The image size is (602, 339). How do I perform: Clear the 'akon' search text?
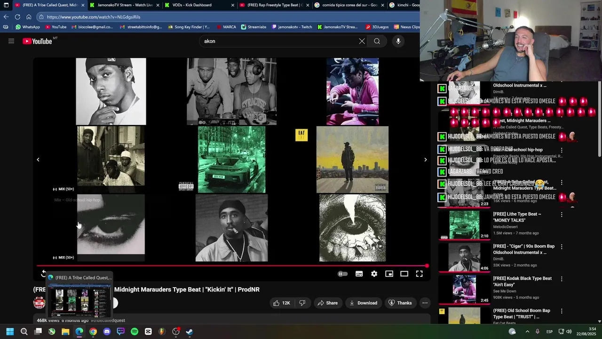362,41
